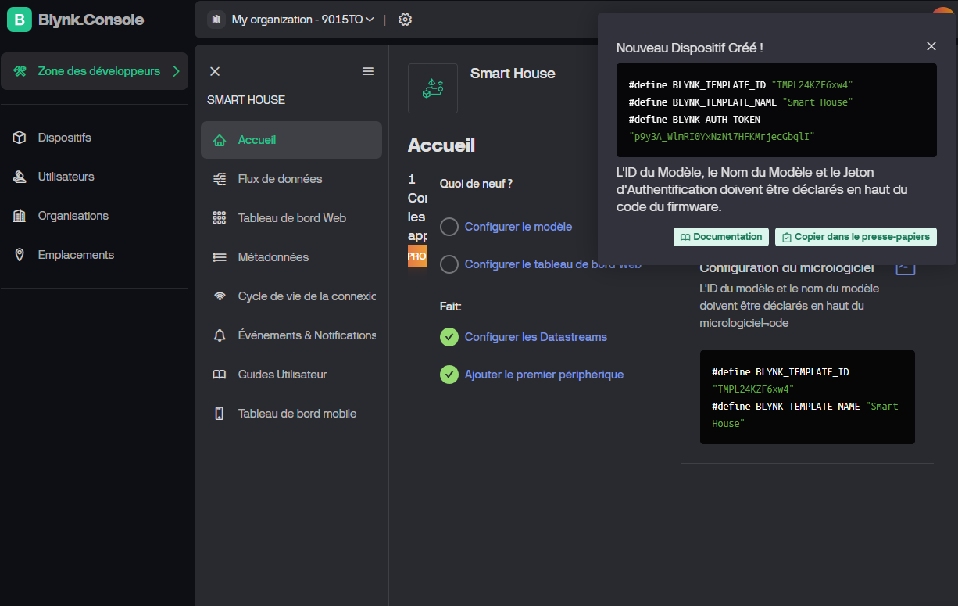Screen dimensions: 958x606
Task: Click the Smart House template image icon
Action: [433, 88]
